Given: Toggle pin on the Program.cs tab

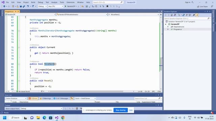Looking at the screenshot, I should coord(16,11).
